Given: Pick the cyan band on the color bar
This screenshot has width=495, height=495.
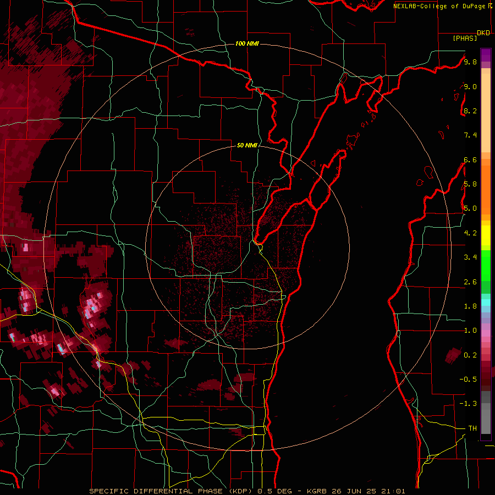Looking at the screenshot, I should coord(486,302).
